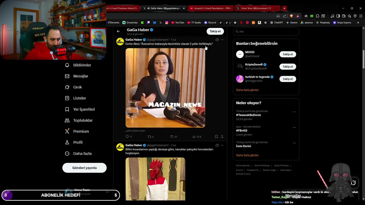Screen dimensions: 365x205
Task: Open the Discord bookmark
Action: click(210, 22)
